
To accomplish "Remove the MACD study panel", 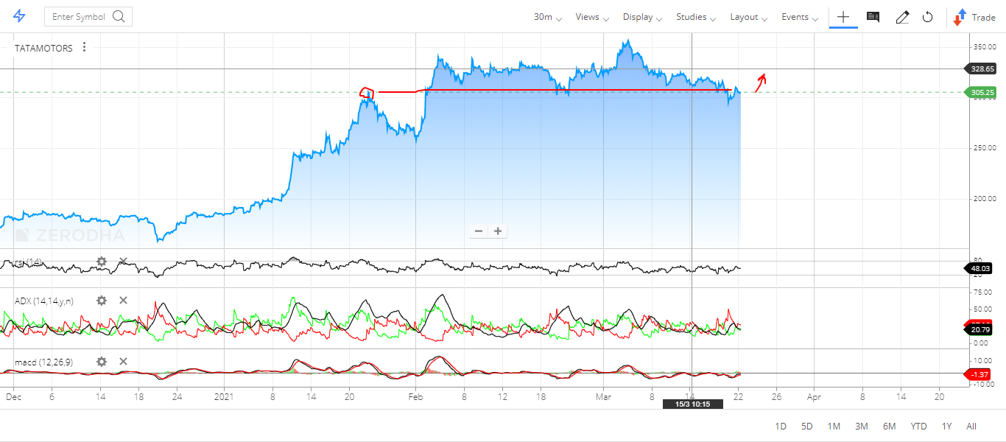I will pos(123,362).
